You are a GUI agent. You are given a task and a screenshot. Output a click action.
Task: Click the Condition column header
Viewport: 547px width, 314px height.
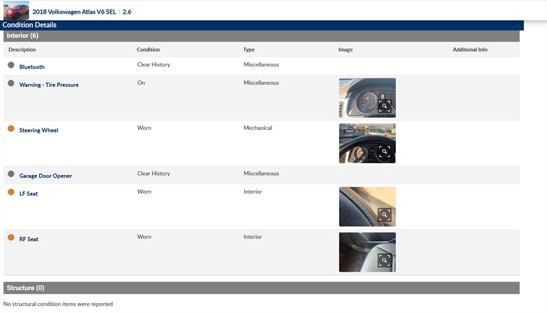coord(148,49)
